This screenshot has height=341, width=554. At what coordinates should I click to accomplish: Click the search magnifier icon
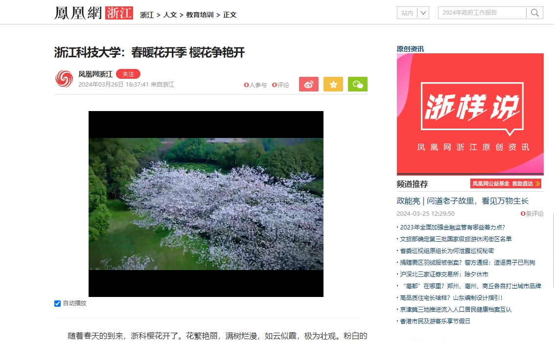tap(535, 13)
